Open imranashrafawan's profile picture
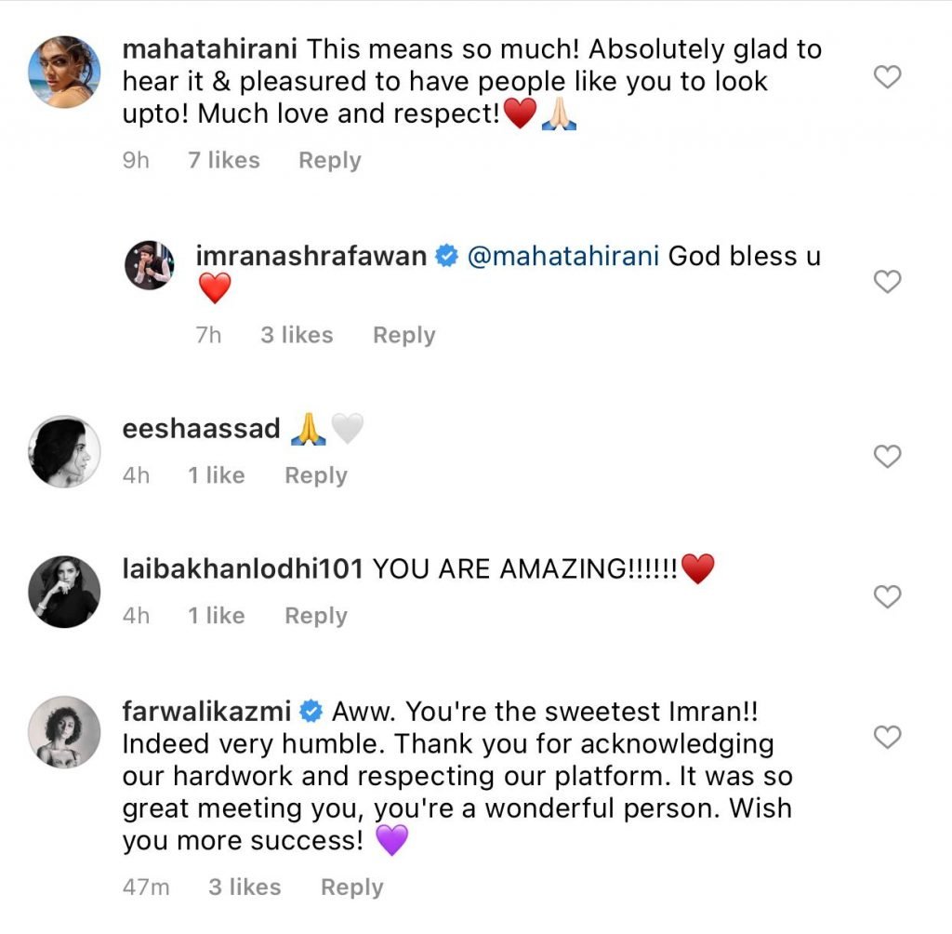The image size is (952, 934). click(150, 265)
